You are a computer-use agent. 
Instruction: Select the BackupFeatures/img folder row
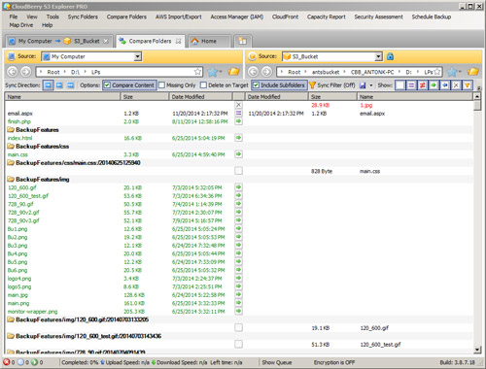pos(239,179)
